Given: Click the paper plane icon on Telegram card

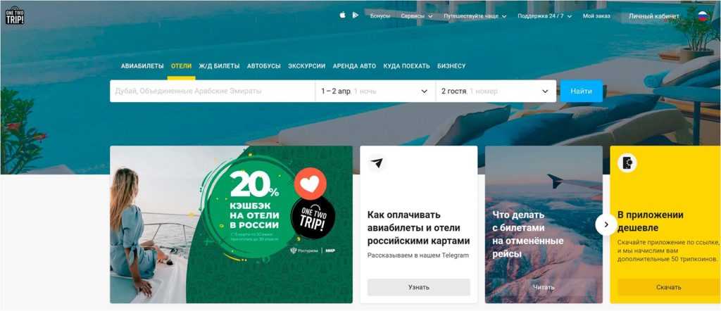Looking at the screenshot, I should coord(377,163).
